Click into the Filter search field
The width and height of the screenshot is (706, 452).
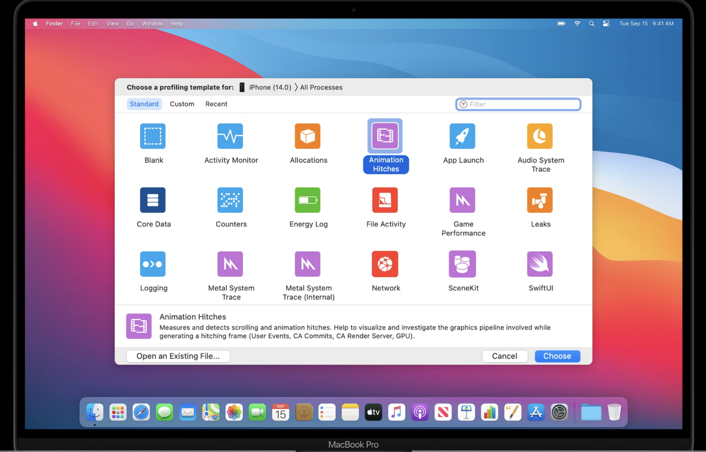click(x=518, y=104)
